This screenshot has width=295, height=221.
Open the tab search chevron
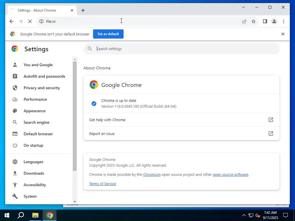tap(243, 7)
